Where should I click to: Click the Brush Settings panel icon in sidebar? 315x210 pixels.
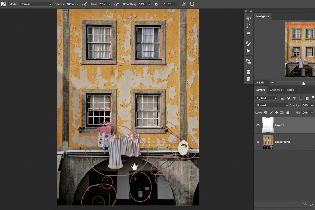249,43
